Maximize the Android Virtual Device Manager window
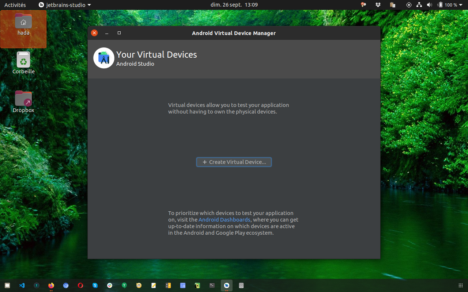The height and width of the screenshot is (292, 468). click(119, 33)
